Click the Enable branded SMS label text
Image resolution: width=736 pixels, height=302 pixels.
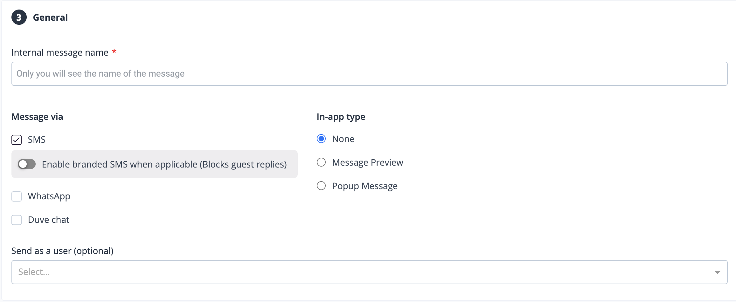pyautogui.click(x=164, y=164)
